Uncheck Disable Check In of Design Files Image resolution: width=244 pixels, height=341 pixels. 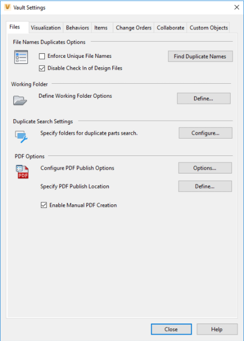[42, 68]
